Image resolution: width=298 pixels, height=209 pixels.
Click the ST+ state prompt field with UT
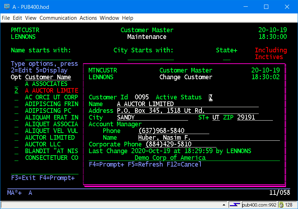tap(216, 117)
